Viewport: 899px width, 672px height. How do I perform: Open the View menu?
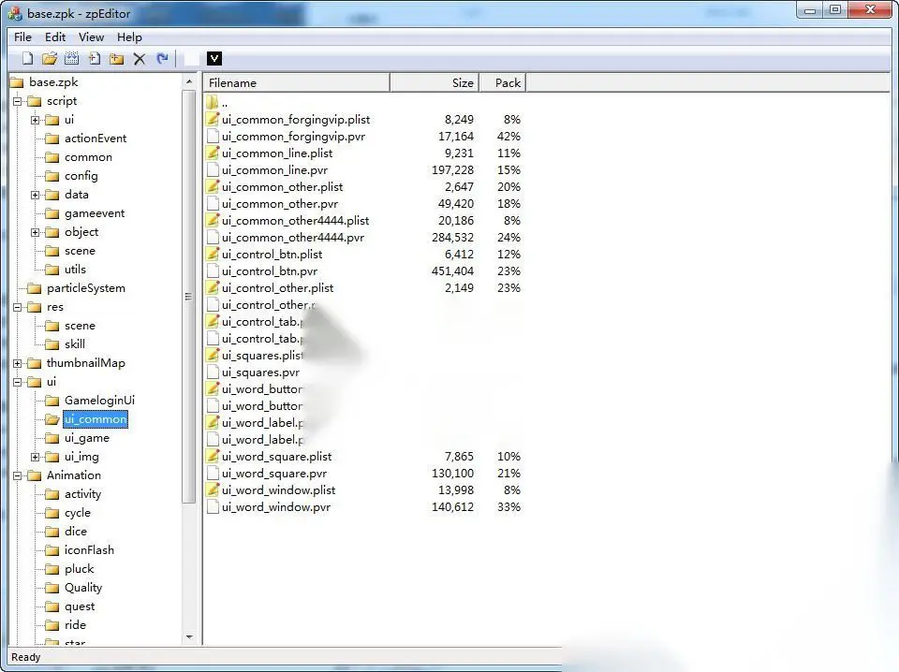click(91, 37)
